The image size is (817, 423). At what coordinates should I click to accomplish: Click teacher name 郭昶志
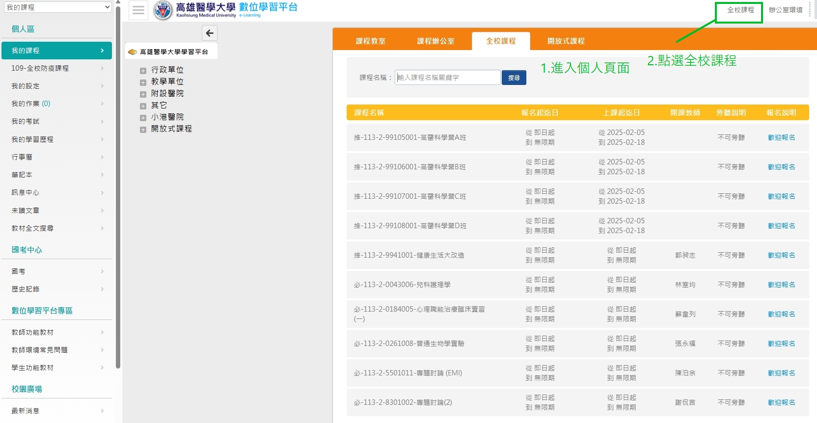(685, 255)
